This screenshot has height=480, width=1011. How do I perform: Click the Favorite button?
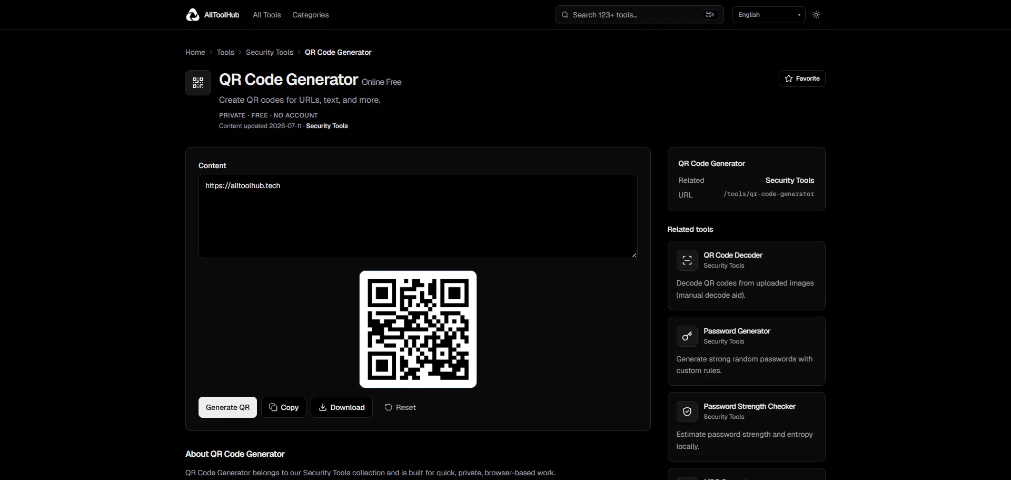[x=802, y=79]
